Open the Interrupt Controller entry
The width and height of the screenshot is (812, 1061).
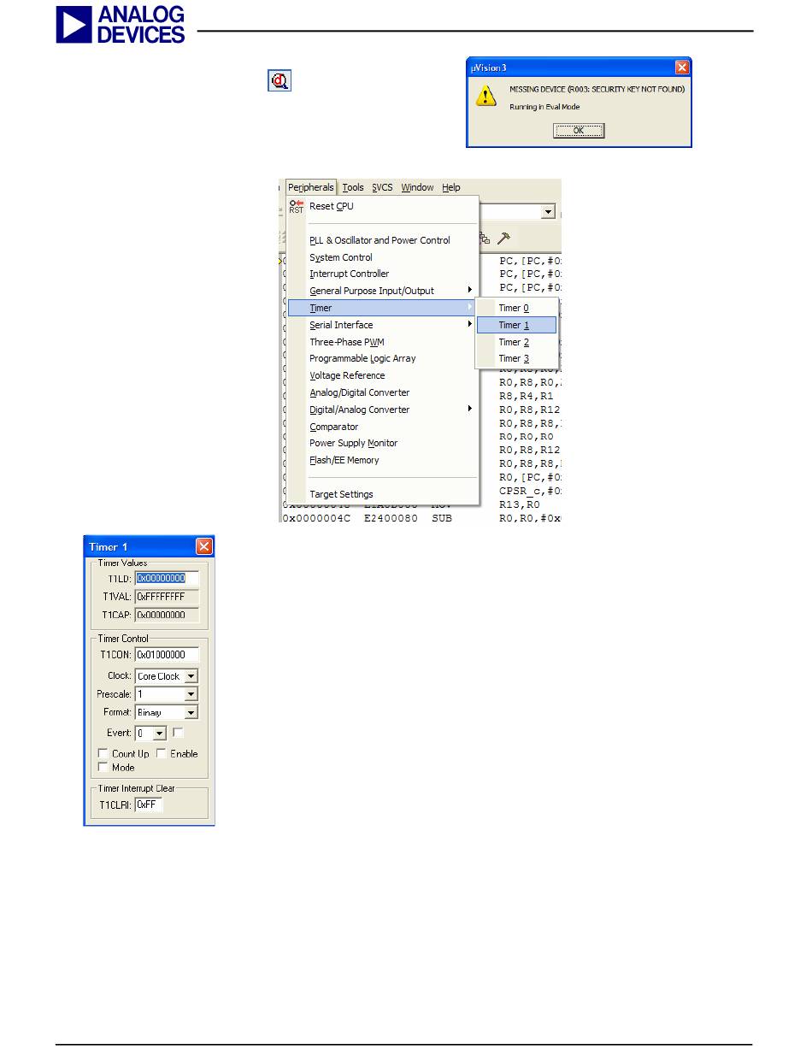[382, 274]
